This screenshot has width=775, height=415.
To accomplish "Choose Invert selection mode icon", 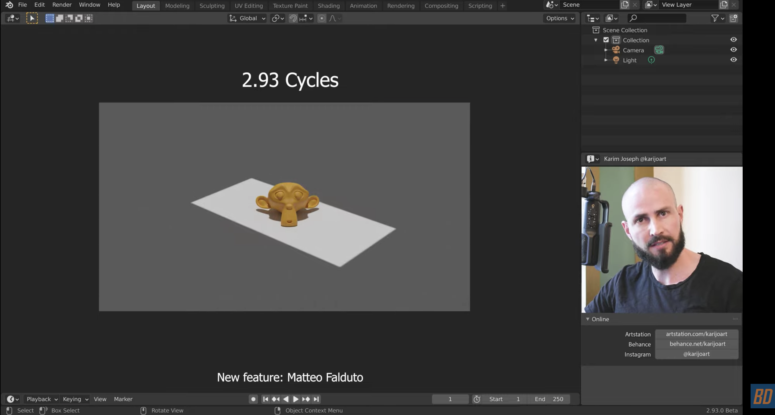I will tap(79, 18).
